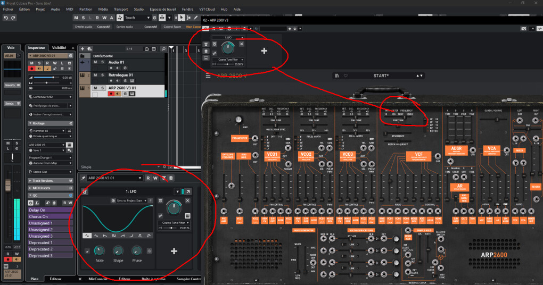Click the trash icon beside the plugin modulator
This screenshot has width=543, height=285.
[206, 51]
